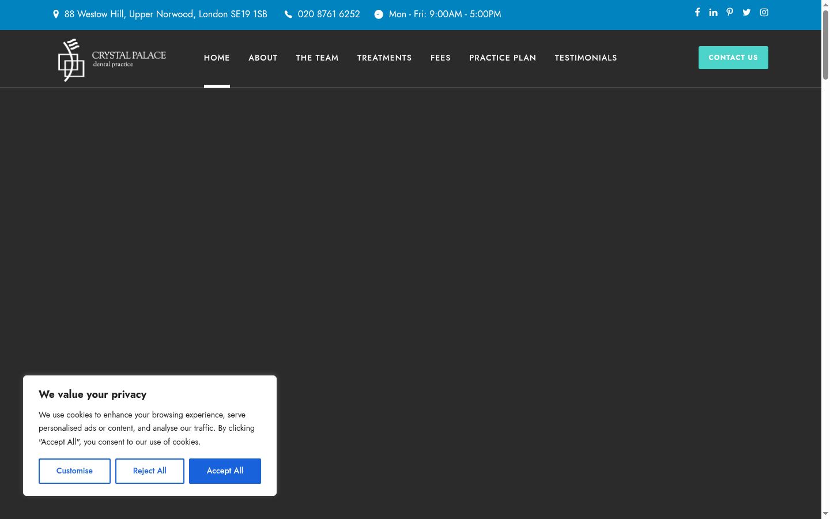Screen dimensions: 830x519
Task: Open the Twitter social icon
Action: pyautogui.click(x=746, y=12)
